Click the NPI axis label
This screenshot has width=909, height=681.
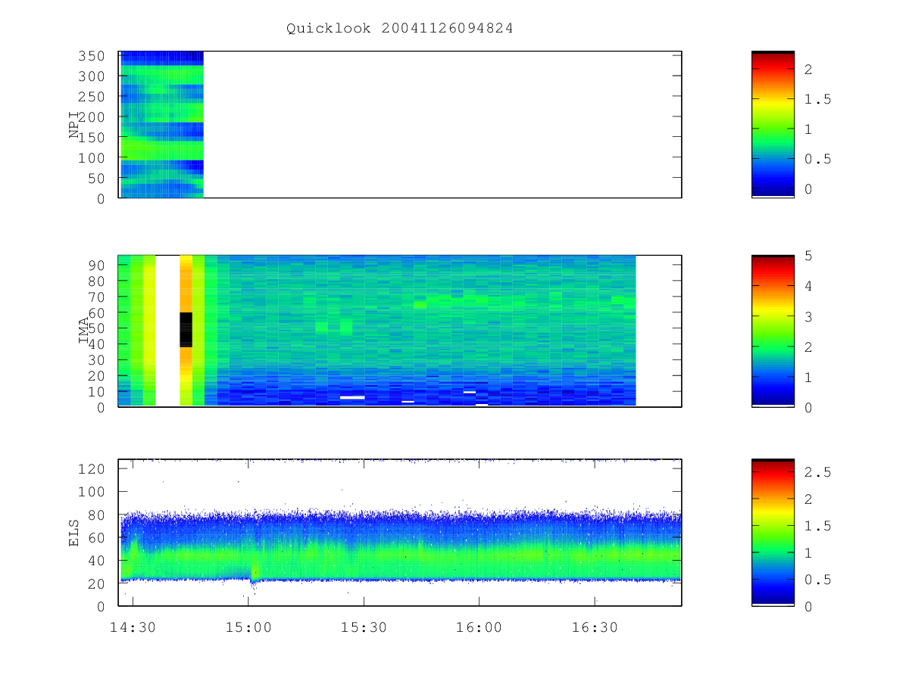[x=74, y=125]
